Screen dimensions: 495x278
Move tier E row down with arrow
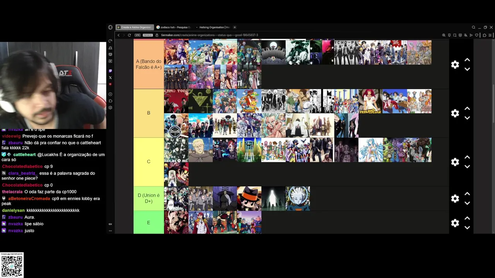467,227
